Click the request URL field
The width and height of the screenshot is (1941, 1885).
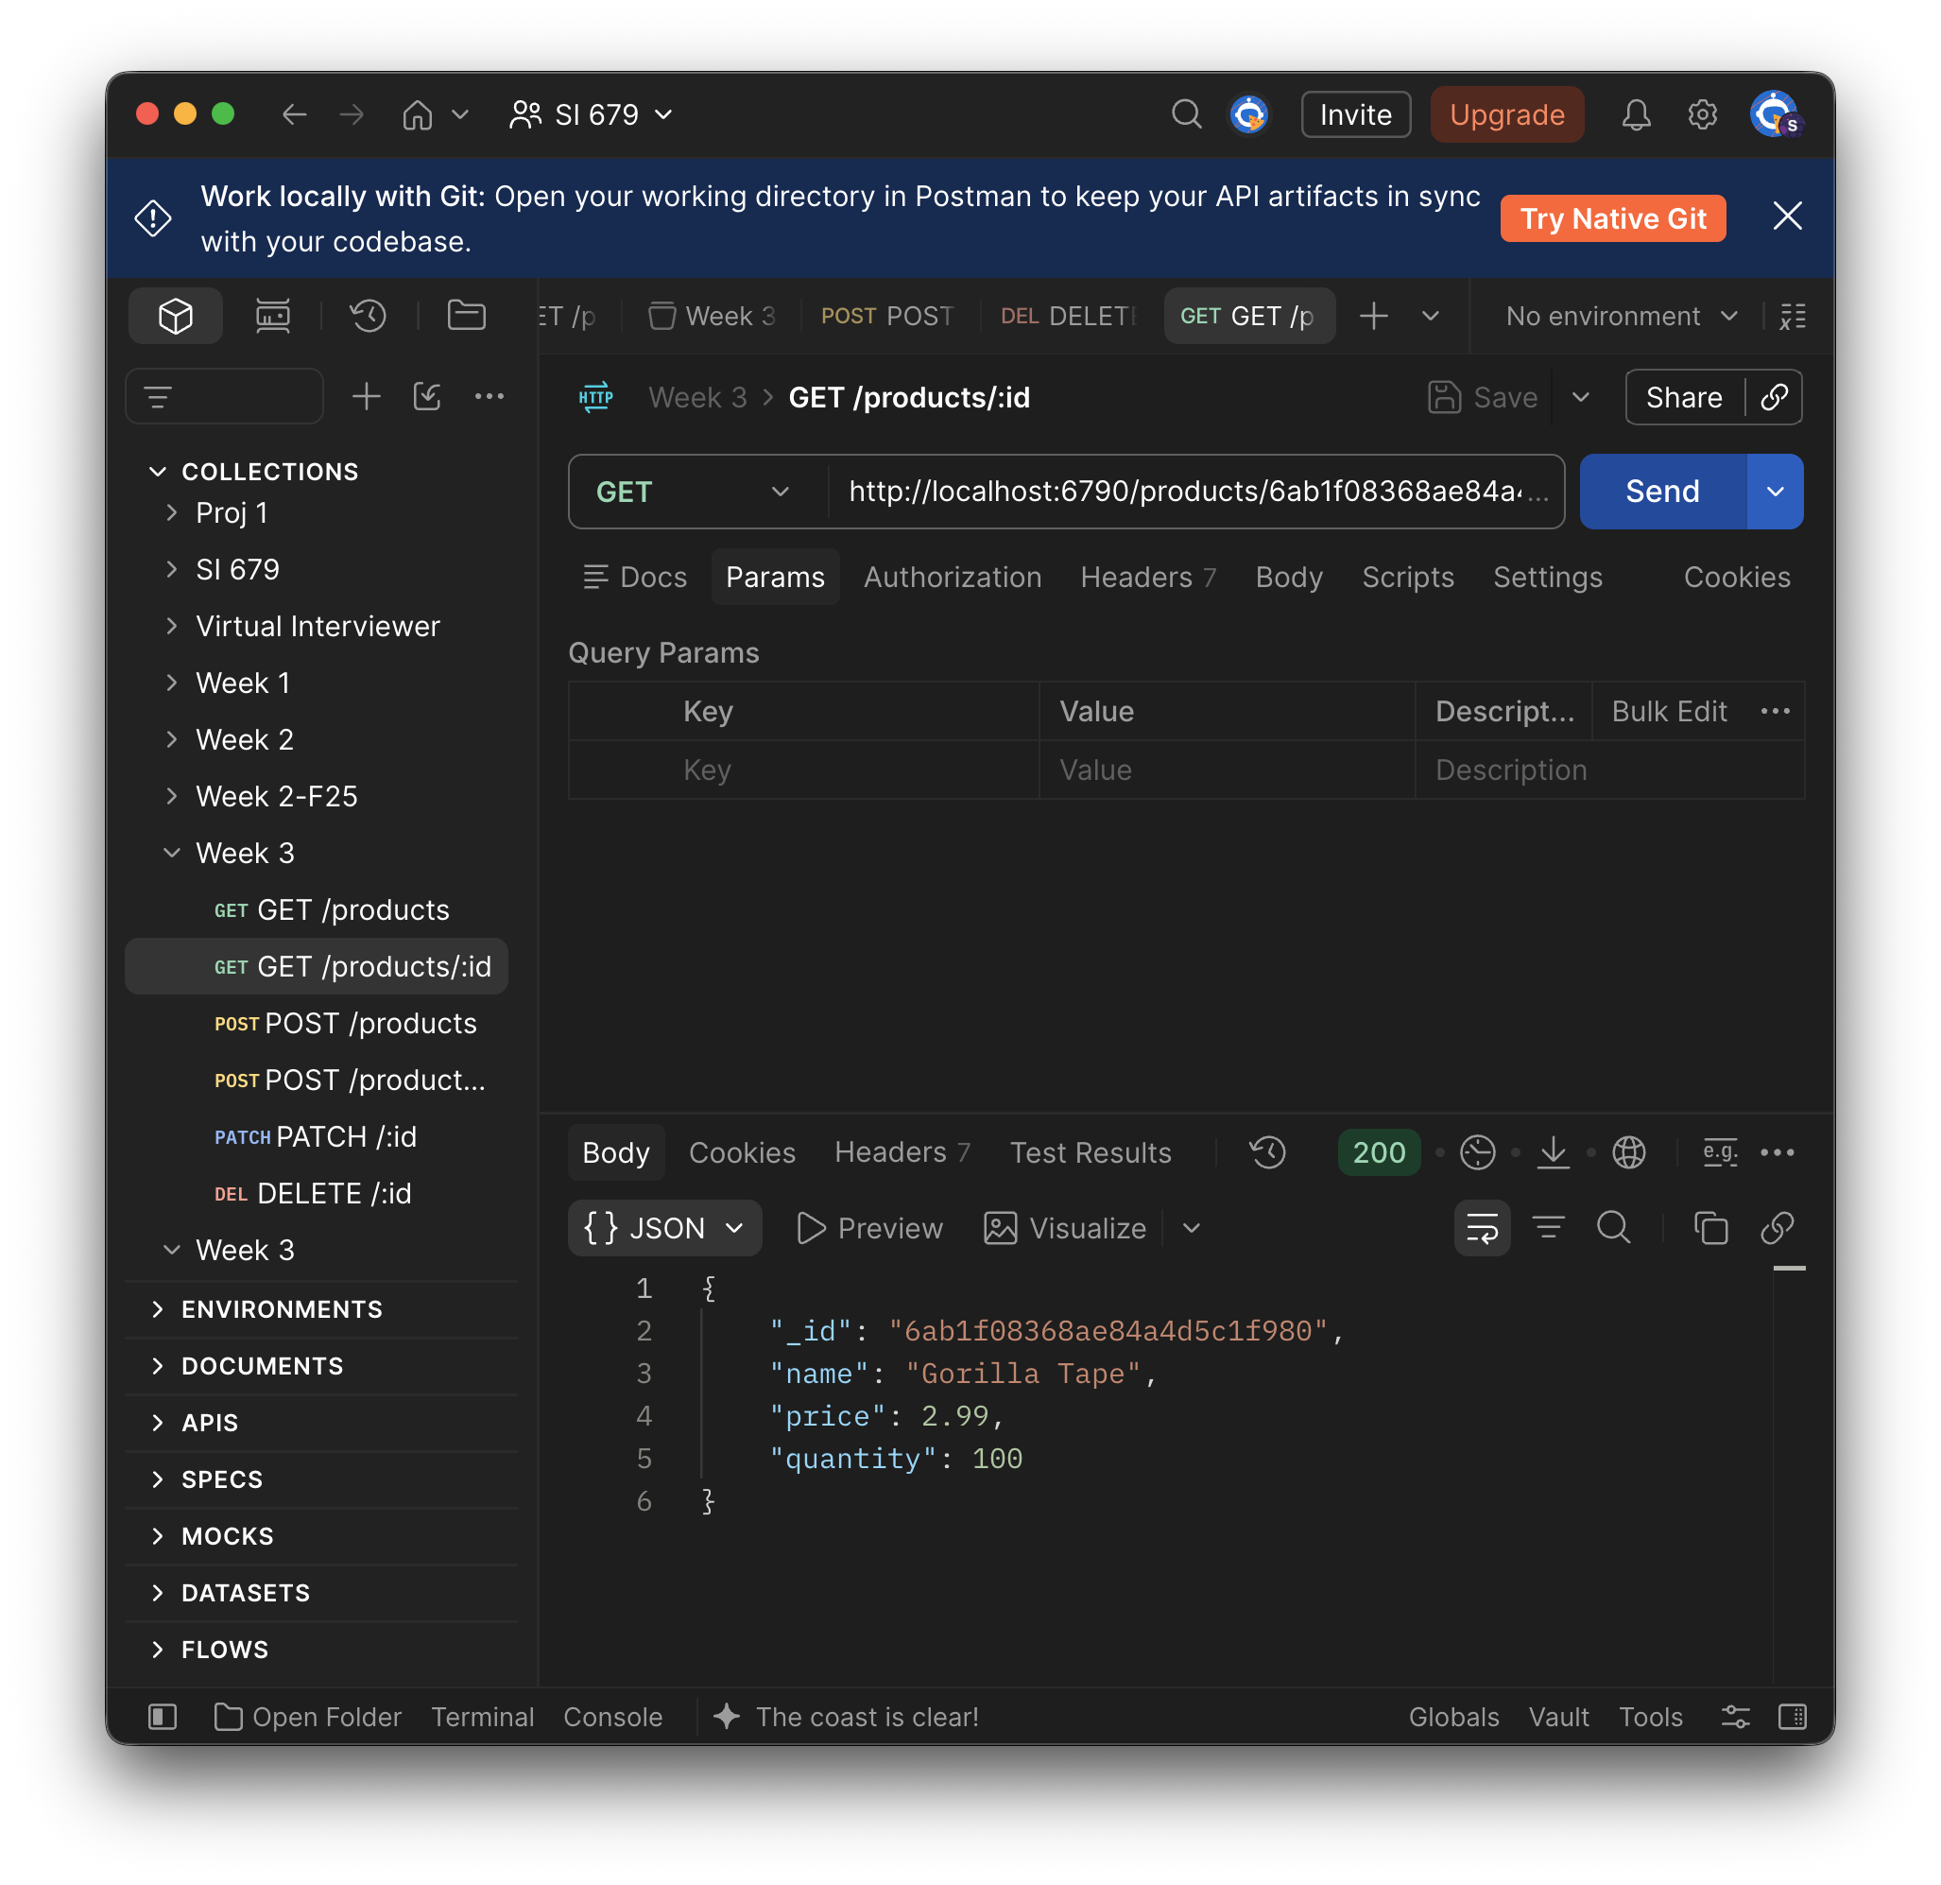1195,492
